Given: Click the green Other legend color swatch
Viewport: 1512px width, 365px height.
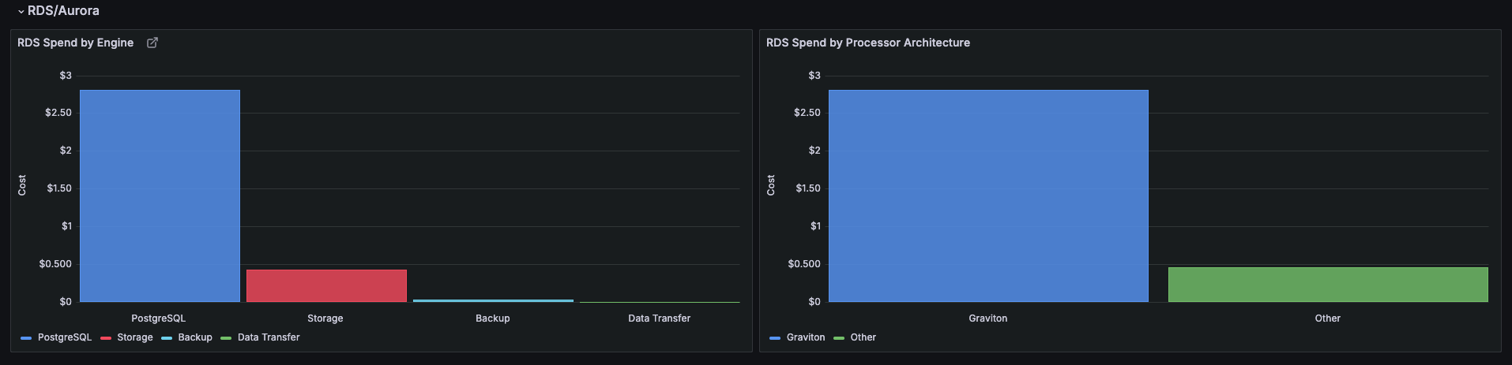Looking at the screenshot, I should (x=839, y=338).
